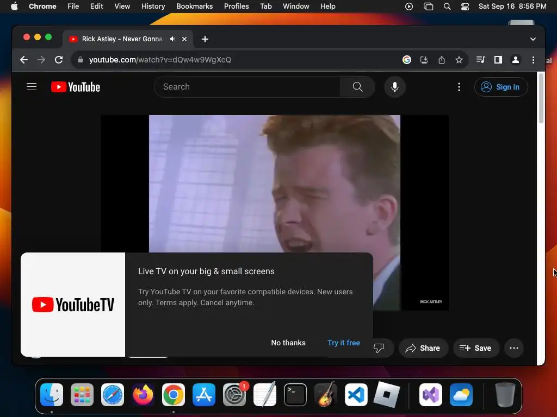This screenshot has width=557, height=417.
Task: Click the Now Playing menu bar icon
Action: pos(409,7)
